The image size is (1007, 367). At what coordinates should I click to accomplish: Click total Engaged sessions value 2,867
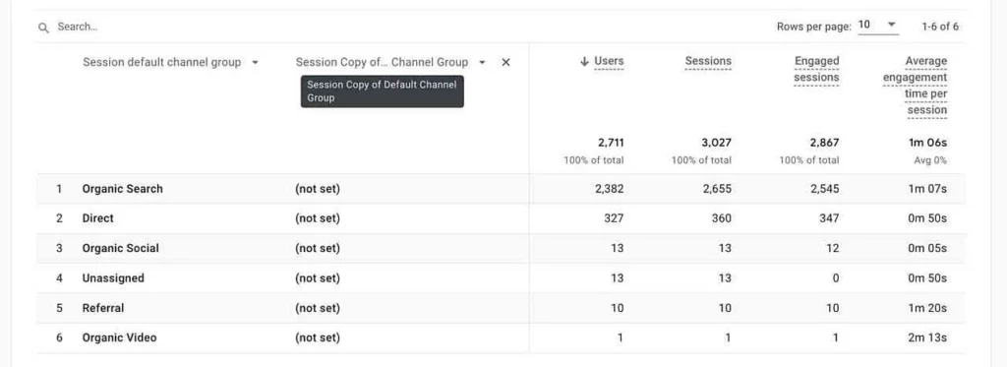(x=825, y=143)
